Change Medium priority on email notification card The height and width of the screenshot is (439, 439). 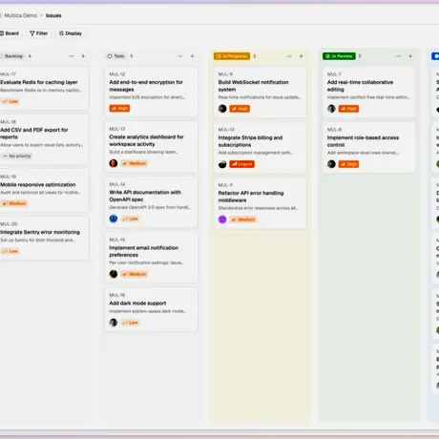coord(135,274)
